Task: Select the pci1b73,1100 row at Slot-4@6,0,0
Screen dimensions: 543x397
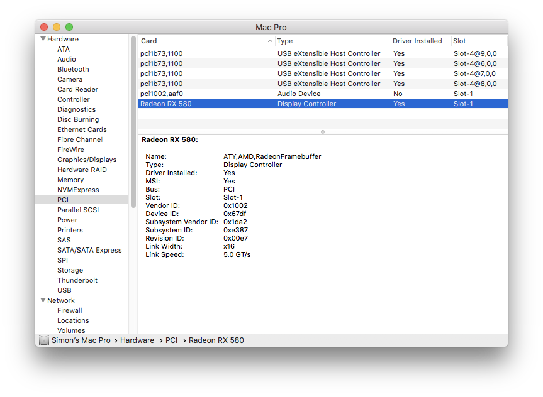Action: click(x=323, y=63)
